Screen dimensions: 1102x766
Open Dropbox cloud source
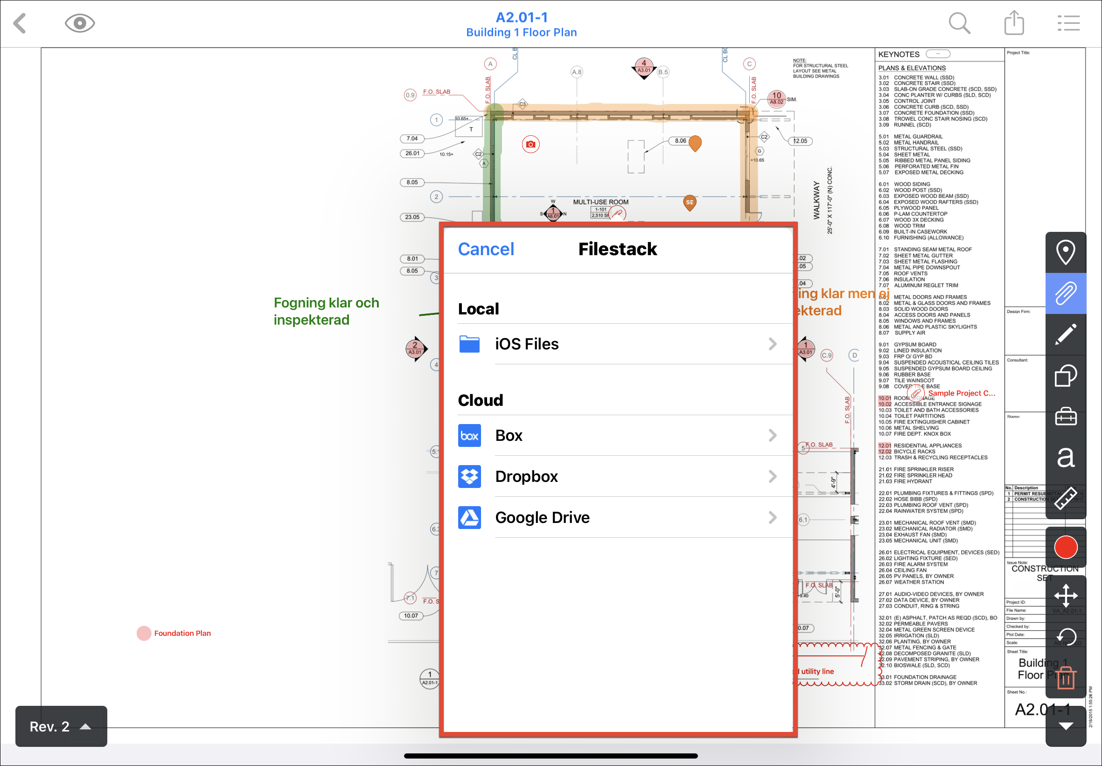618,477
